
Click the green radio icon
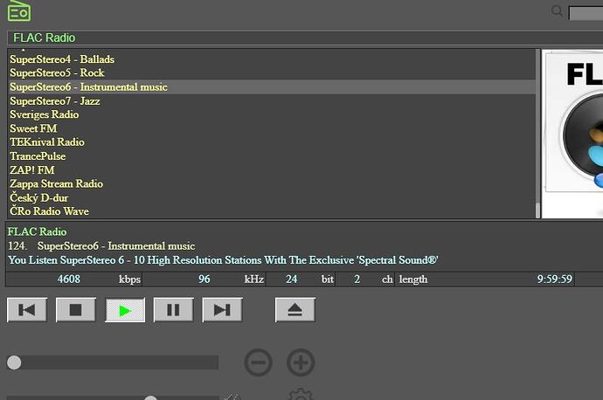(19, 10)
